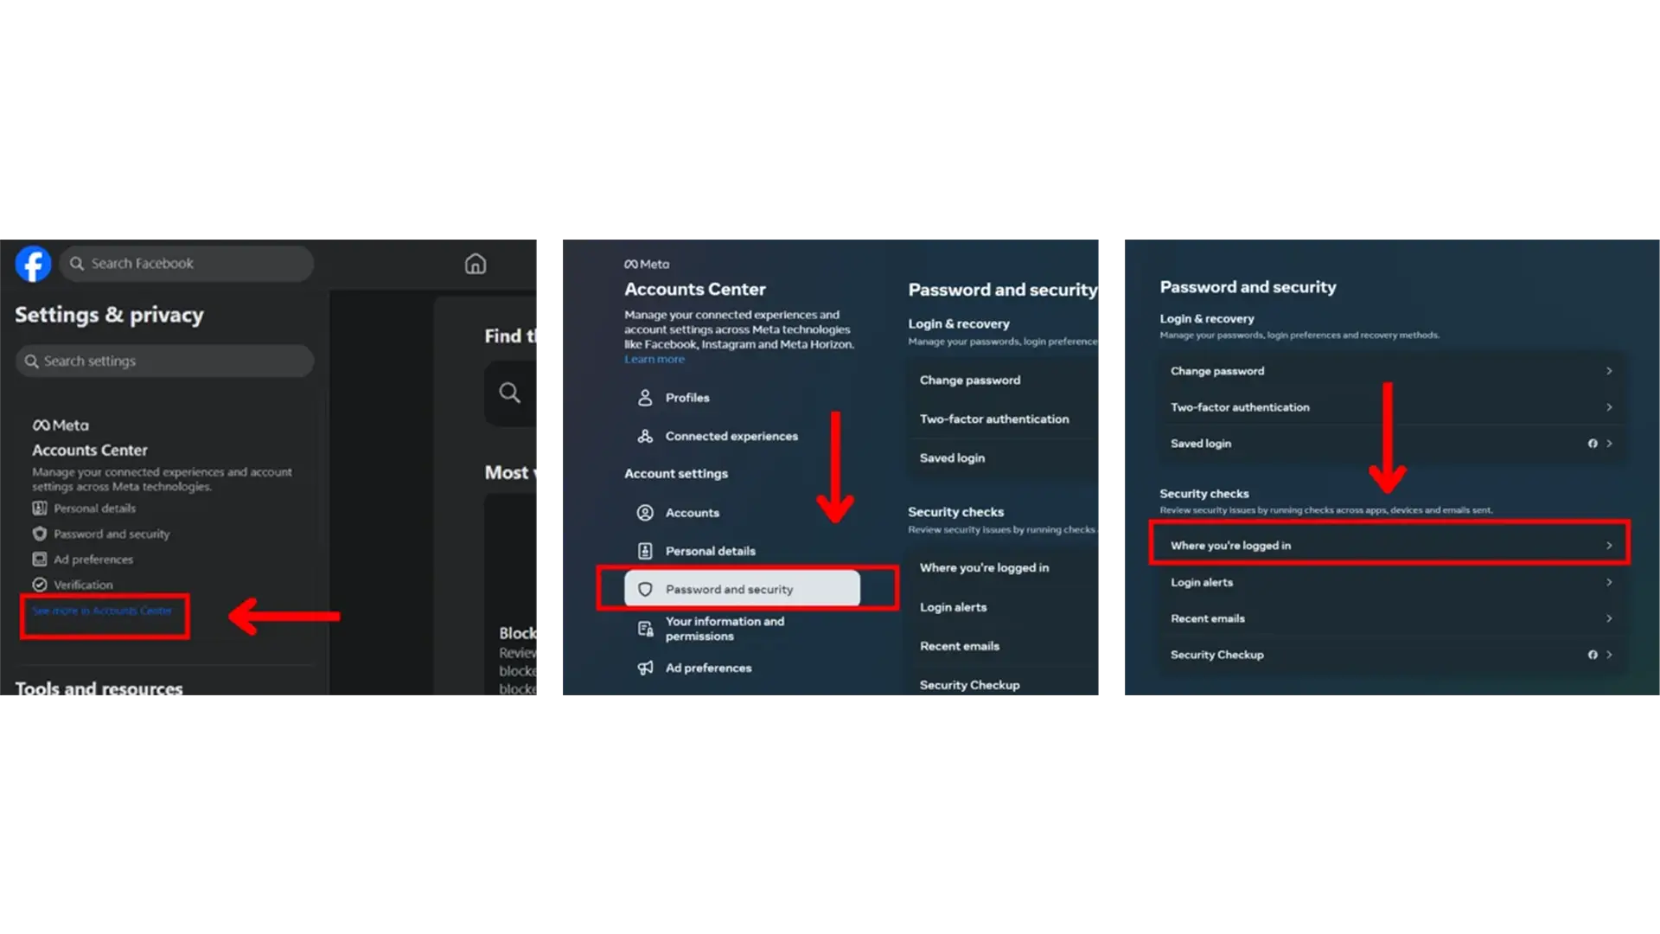Open See more in Accounts Center link

coord(102,611)
